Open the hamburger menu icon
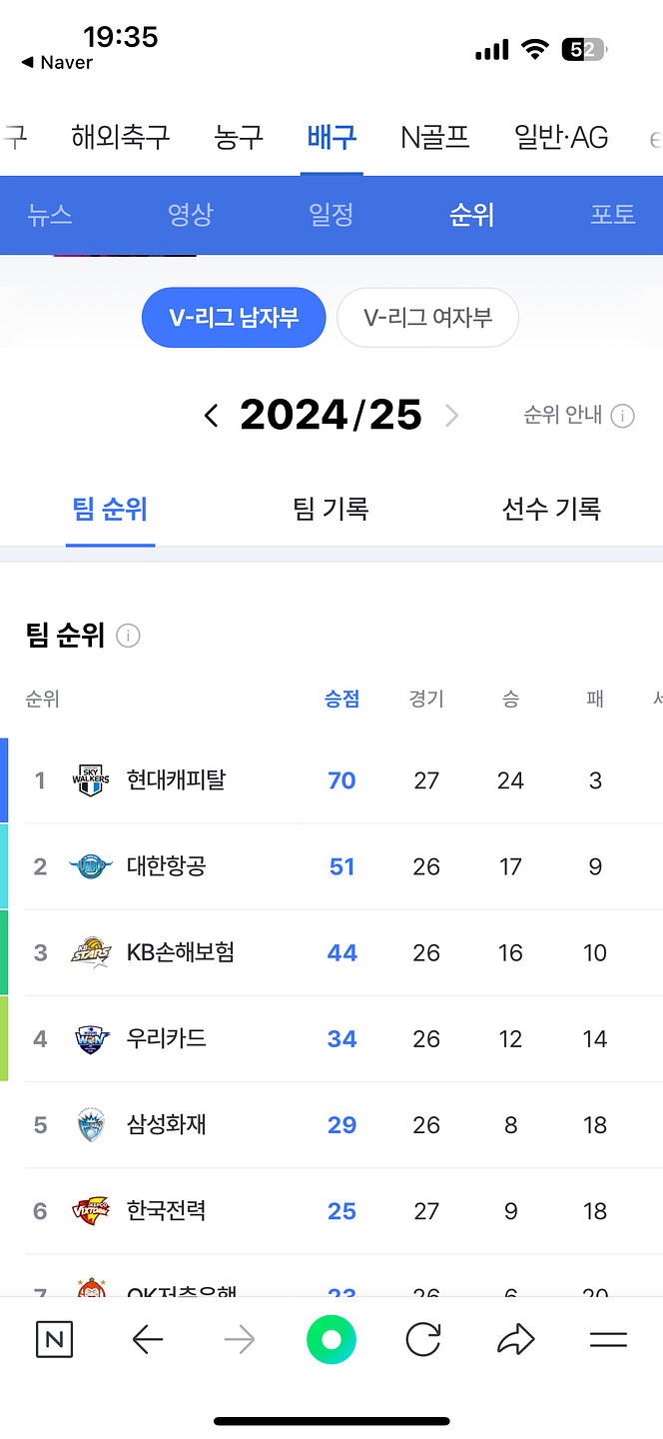 click(x=608, y=1339)
